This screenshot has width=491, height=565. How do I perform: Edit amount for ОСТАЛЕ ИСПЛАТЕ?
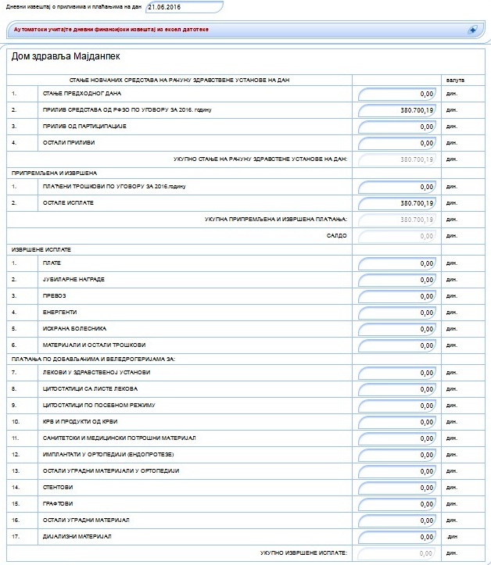tap(397, 203)
